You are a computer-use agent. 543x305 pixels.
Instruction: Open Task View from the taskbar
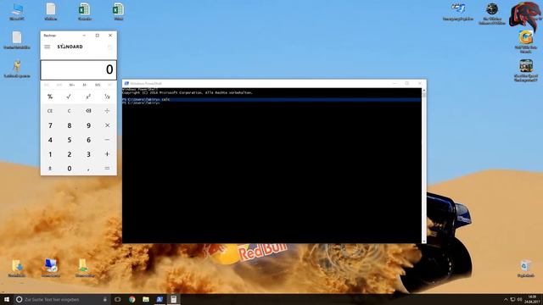(x=118, y=299)
